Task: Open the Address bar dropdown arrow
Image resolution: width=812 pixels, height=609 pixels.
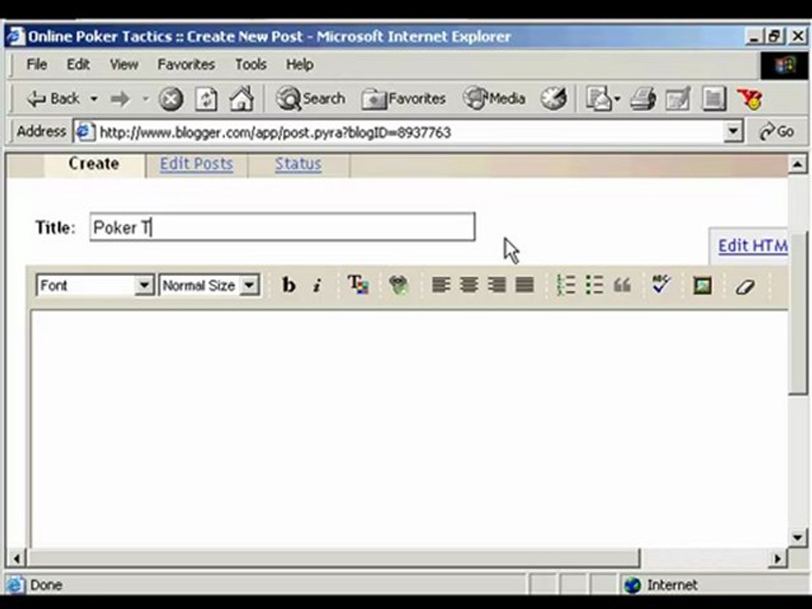Action: (732, 132)
